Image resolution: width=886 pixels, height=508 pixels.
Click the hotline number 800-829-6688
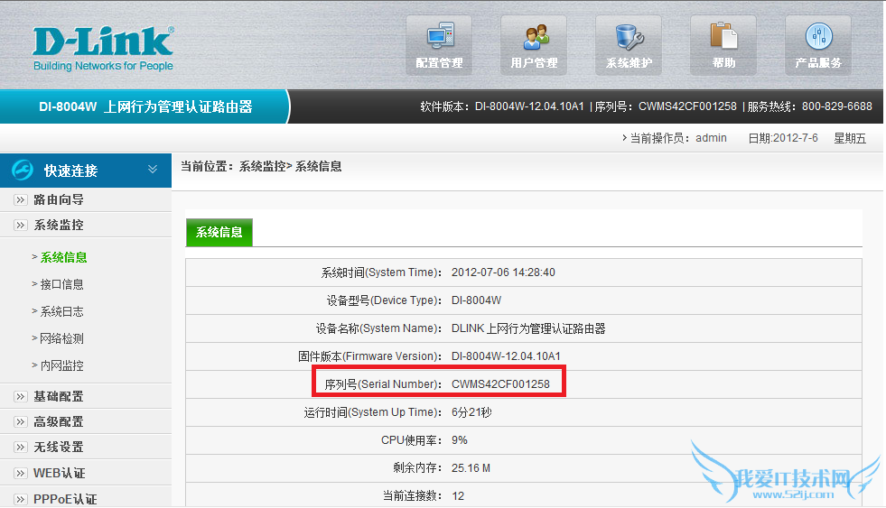pos(837,106)
